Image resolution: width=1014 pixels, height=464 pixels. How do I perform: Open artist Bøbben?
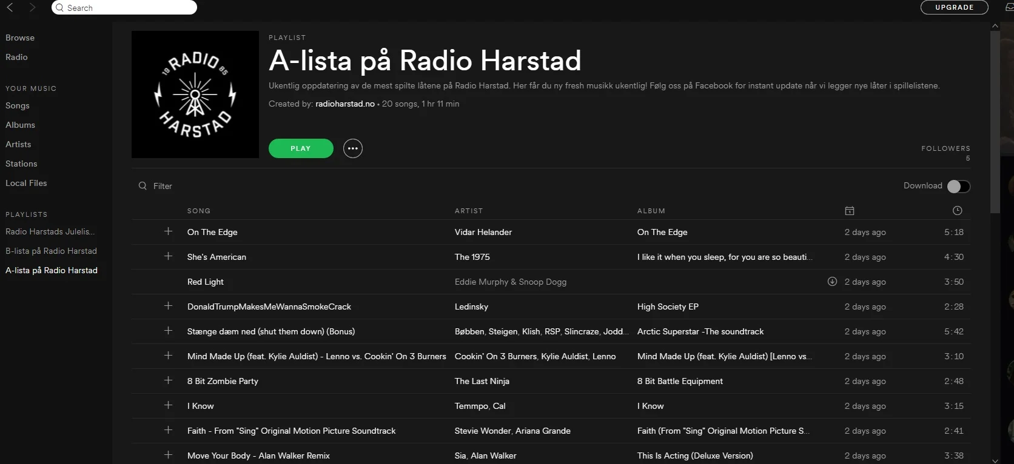coord(469,331)
